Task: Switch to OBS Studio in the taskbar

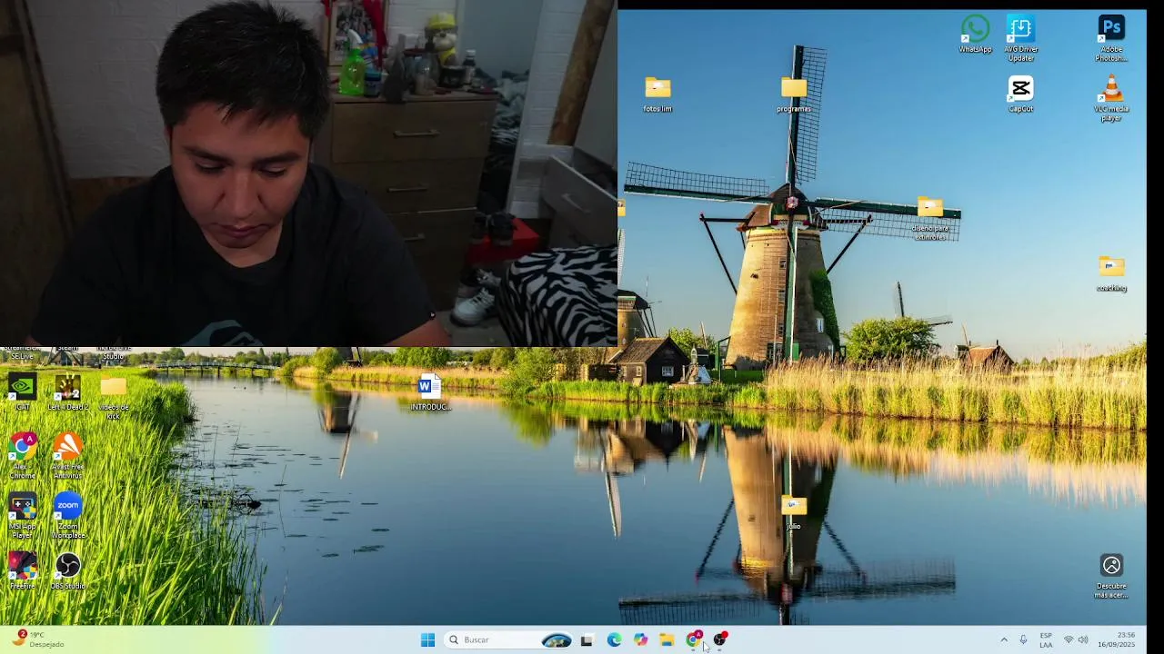Action: coord(719,639)
